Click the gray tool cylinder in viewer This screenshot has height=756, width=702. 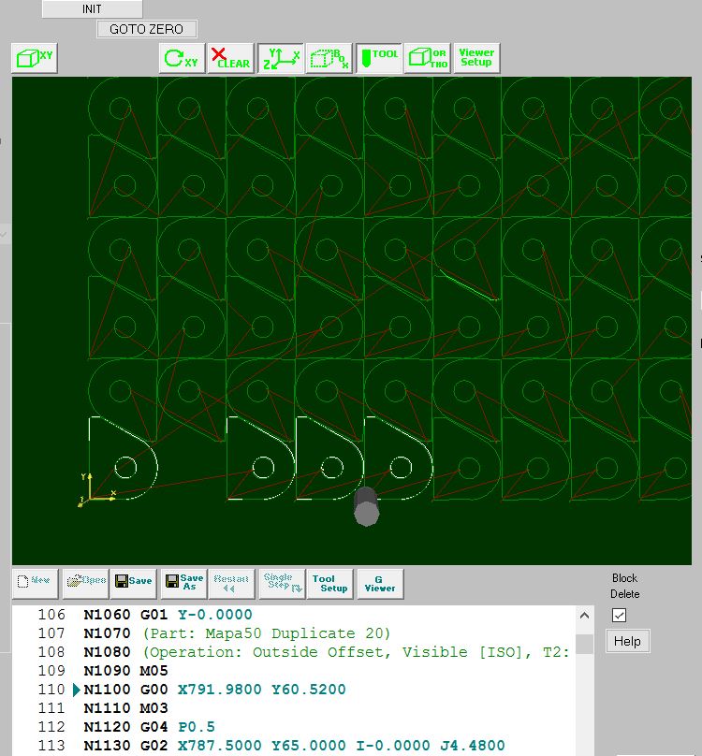pos(366,506)
